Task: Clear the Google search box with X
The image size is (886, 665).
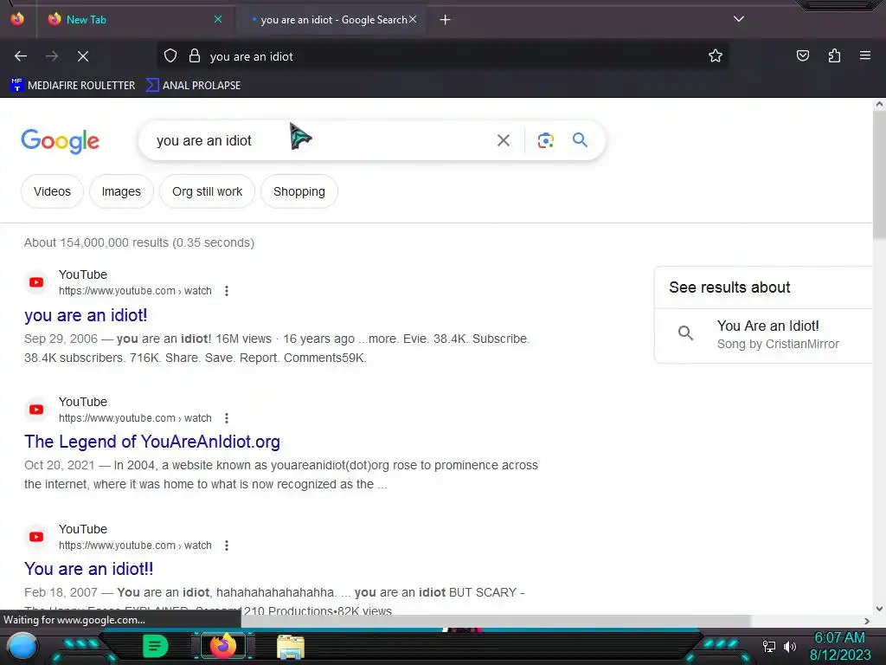Action: [503, 140]
